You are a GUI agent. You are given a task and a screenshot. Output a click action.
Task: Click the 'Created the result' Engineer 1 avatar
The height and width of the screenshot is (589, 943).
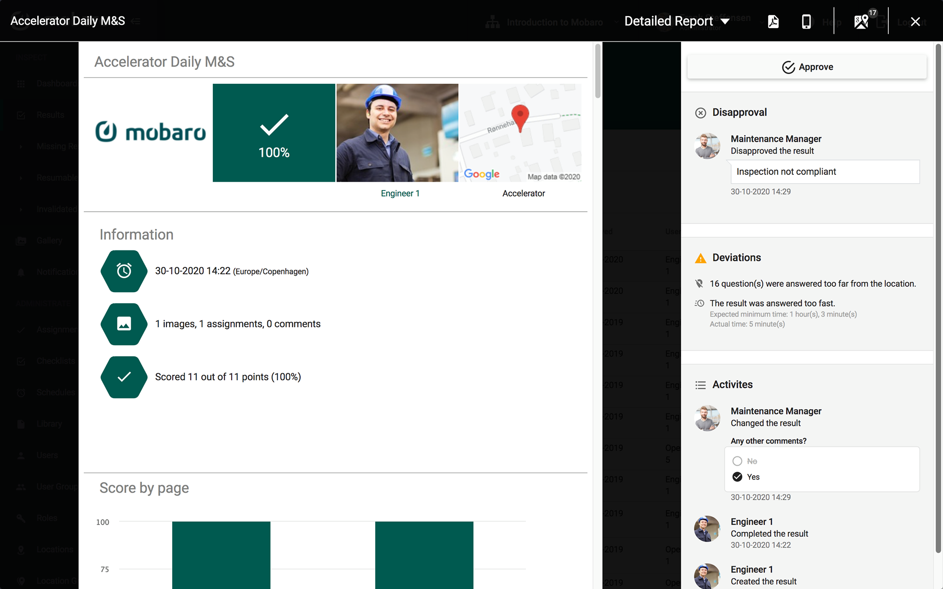[x=707, y=576]
